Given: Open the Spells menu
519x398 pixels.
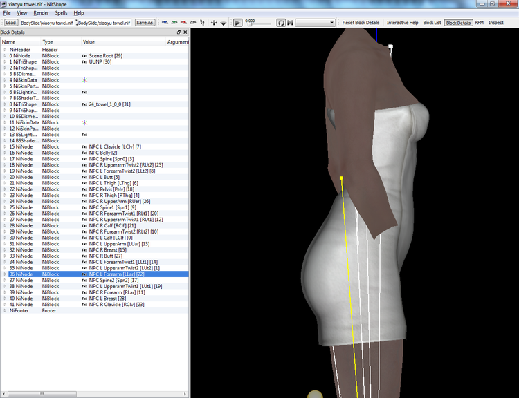Looking at the screenshot, I should coord(61,13).
